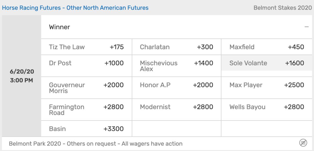Click the odds format icon at bottom right

[303, 143]
